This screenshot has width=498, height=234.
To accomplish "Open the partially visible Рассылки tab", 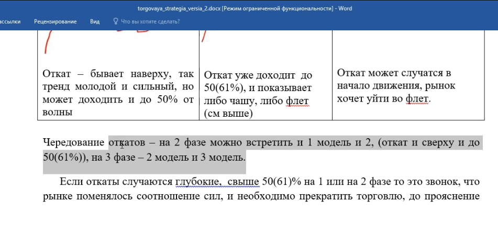I will 10,21.
